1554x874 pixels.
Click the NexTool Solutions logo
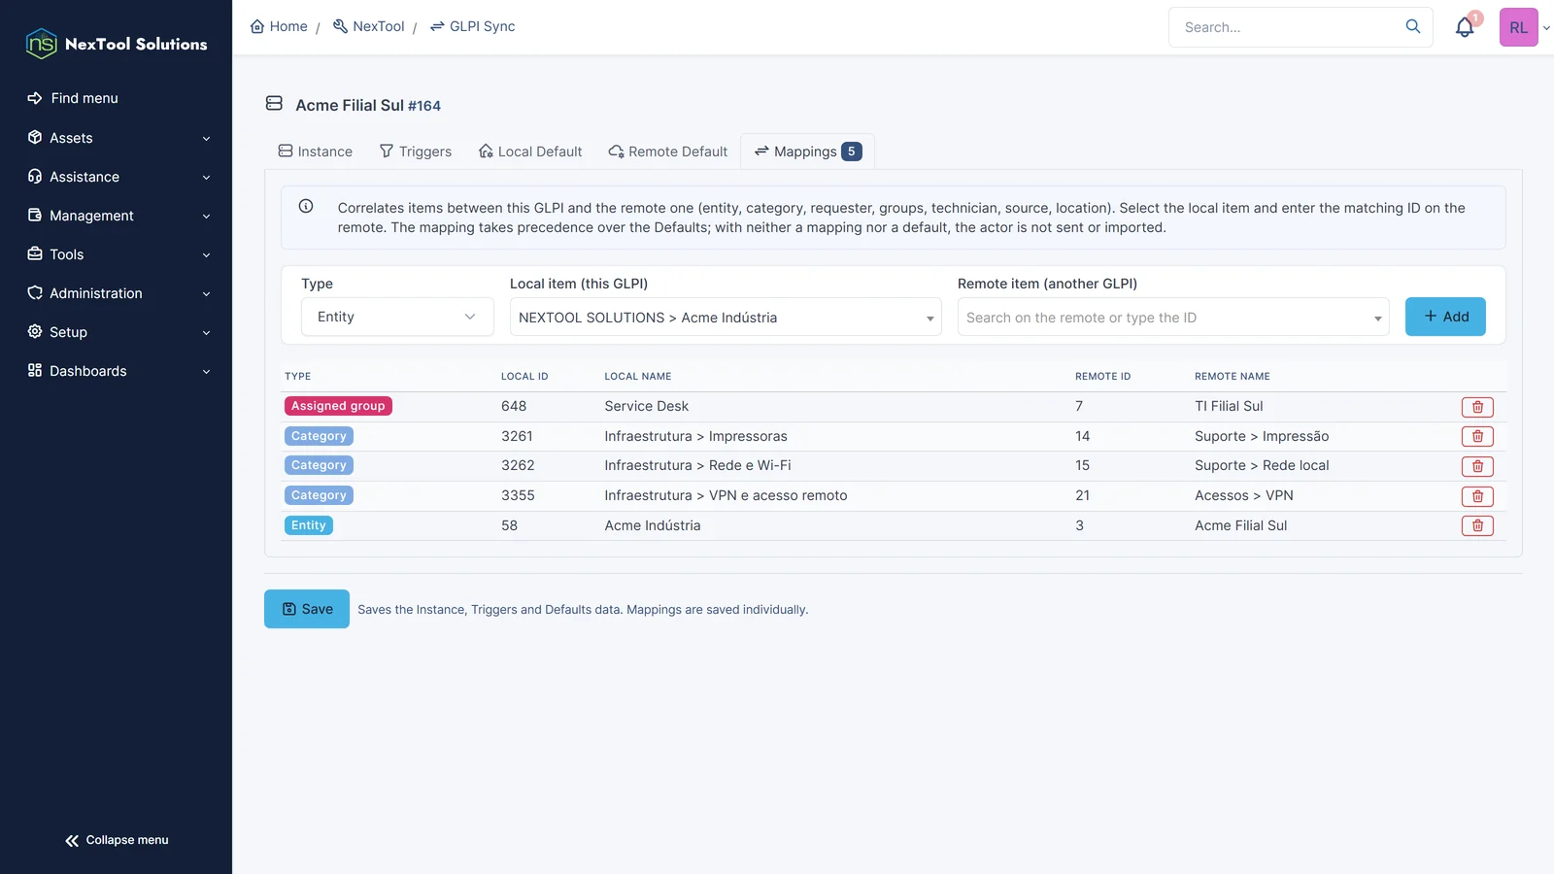point(117,44)
